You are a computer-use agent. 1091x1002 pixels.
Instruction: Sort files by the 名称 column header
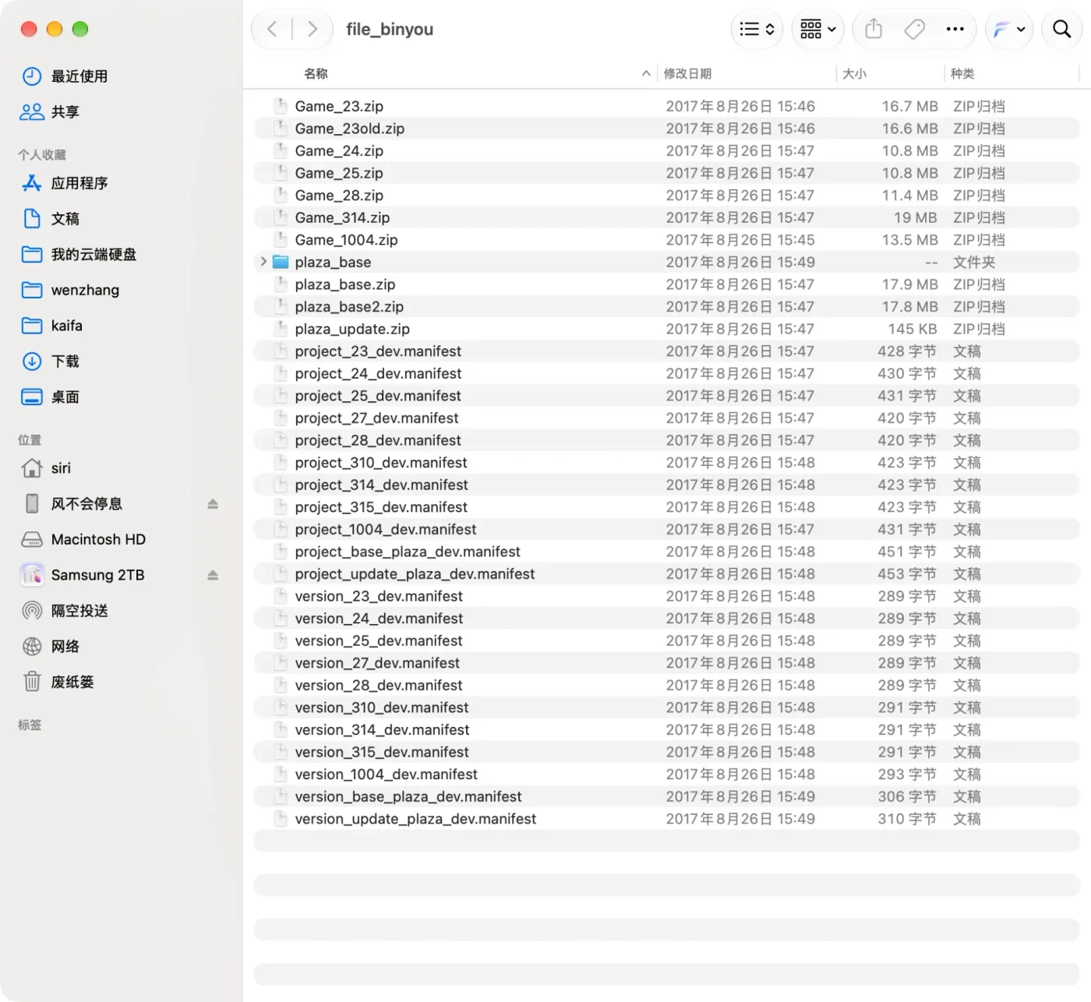316,73
